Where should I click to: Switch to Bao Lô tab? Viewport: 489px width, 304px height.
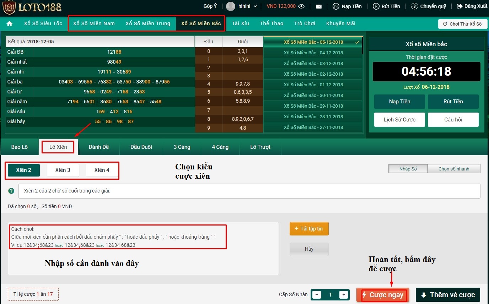tap(20, 147)
